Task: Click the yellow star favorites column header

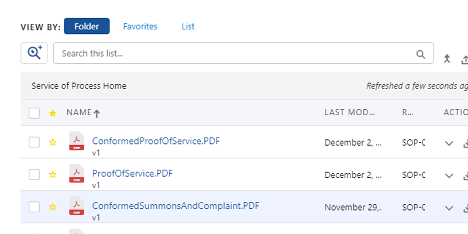Action: click(x=53, y=113)
